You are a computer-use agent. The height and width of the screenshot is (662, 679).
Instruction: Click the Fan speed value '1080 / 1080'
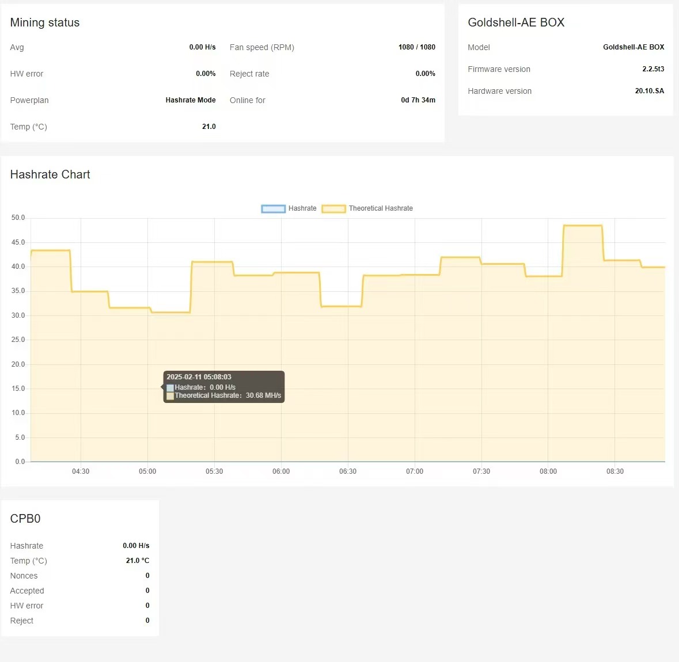(x=416, y=47)
